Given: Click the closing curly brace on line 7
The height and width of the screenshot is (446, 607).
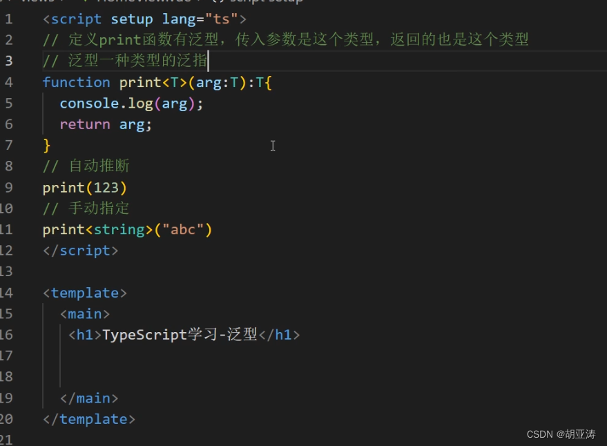Looking at the screenshot, I should 46,146.
